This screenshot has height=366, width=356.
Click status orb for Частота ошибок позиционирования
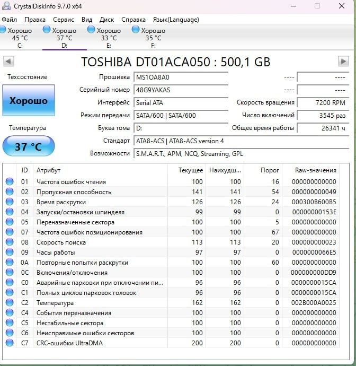click(x=10, y=232)
